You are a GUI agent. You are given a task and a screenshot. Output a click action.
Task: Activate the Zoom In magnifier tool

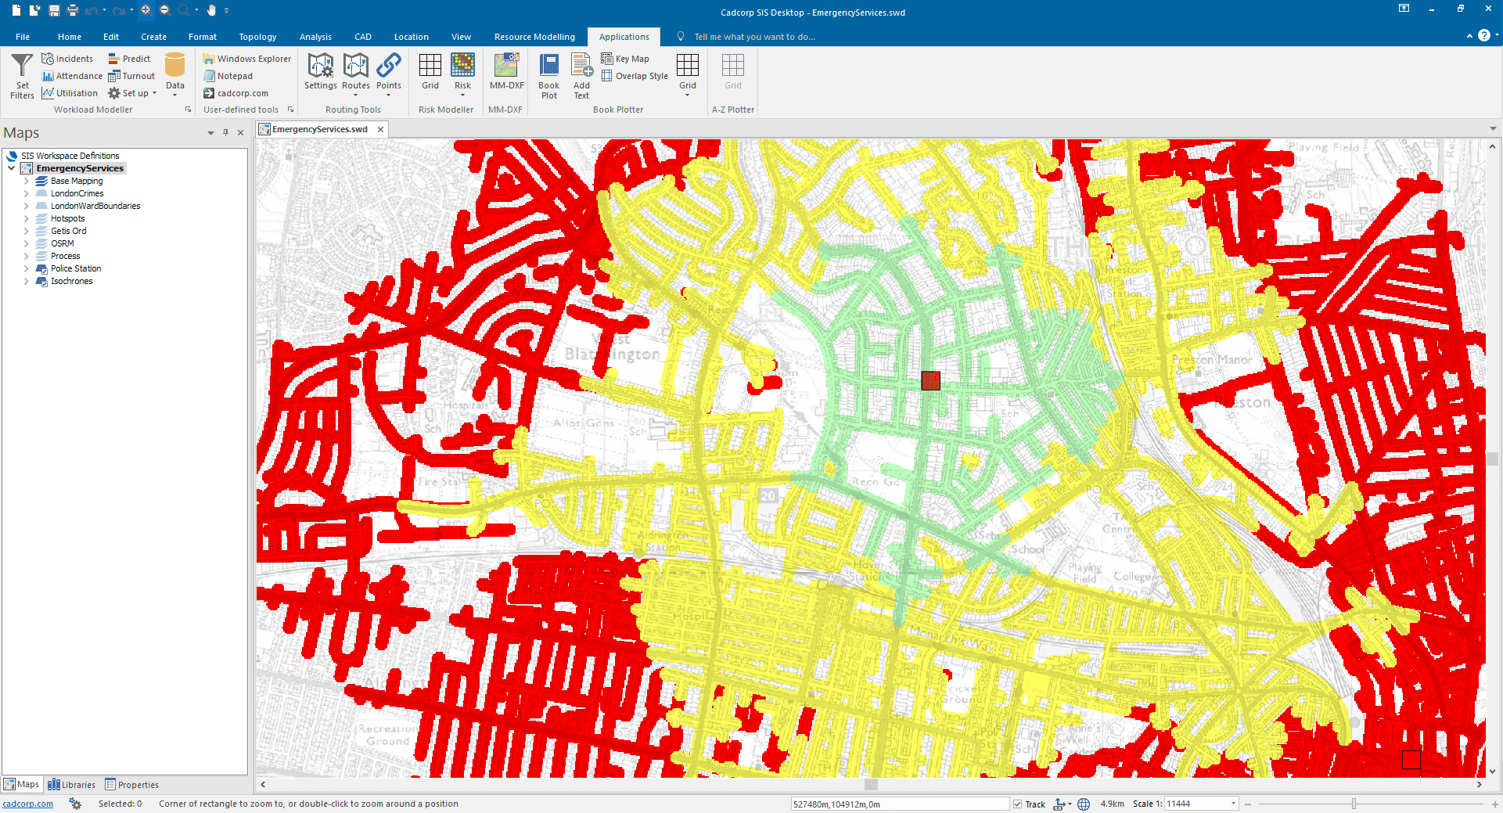pos(146,10)
